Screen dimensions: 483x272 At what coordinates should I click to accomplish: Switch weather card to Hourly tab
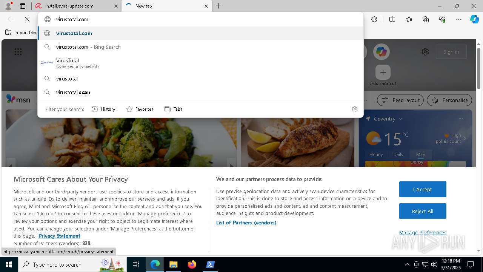point(376,155)
